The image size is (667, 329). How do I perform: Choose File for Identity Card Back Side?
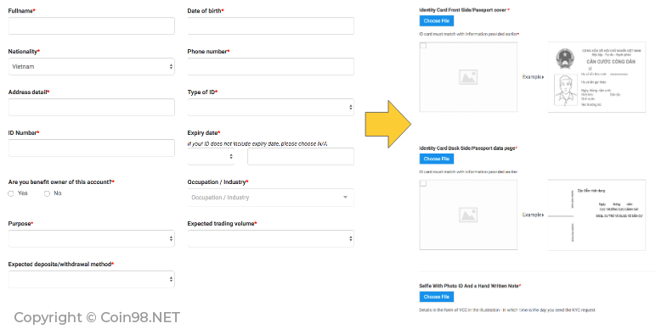437,159
